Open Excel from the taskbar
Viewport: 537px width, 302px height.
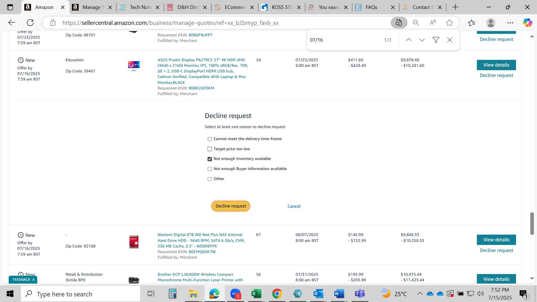(x=256, y=294)
